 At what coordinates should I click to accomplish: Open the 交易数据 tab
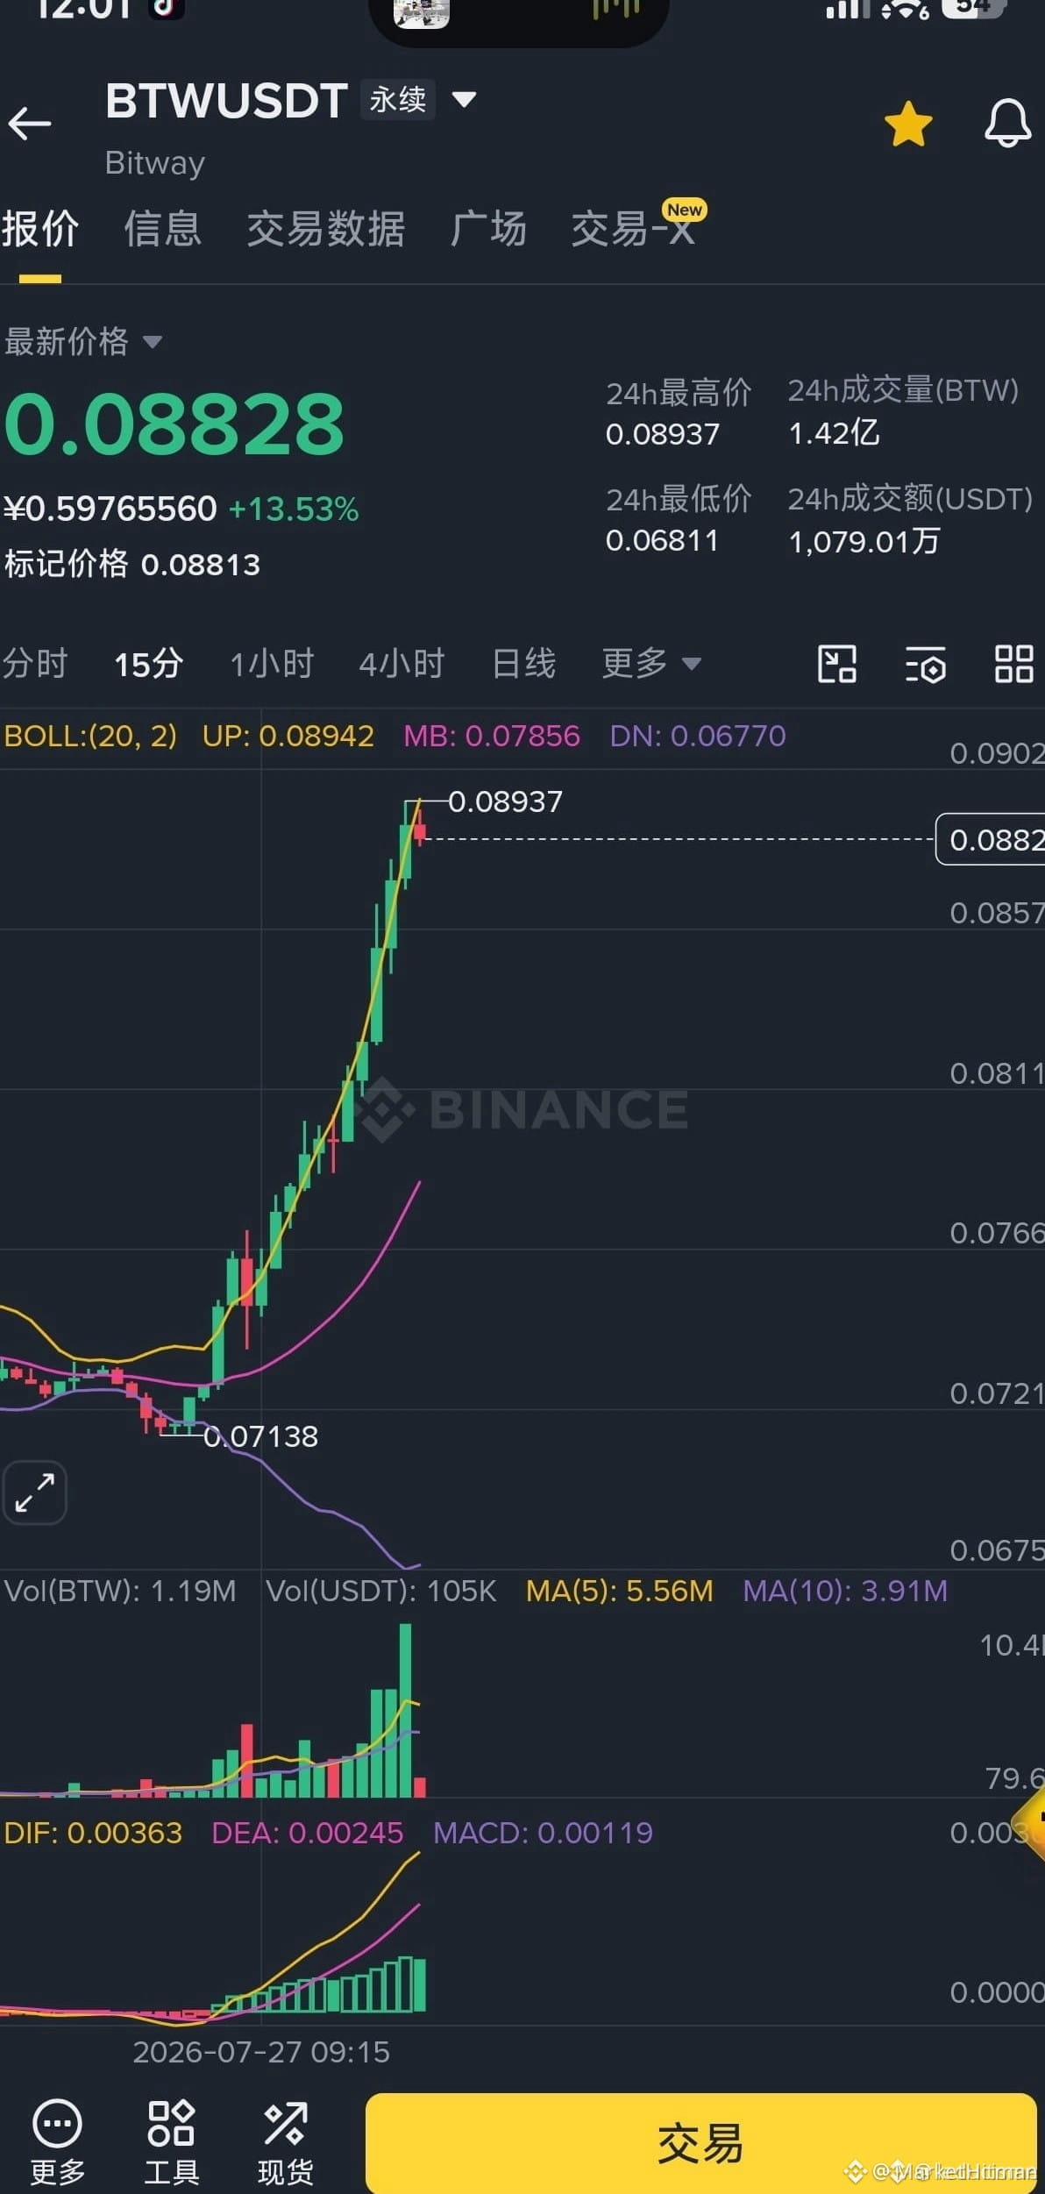point(326,229)
